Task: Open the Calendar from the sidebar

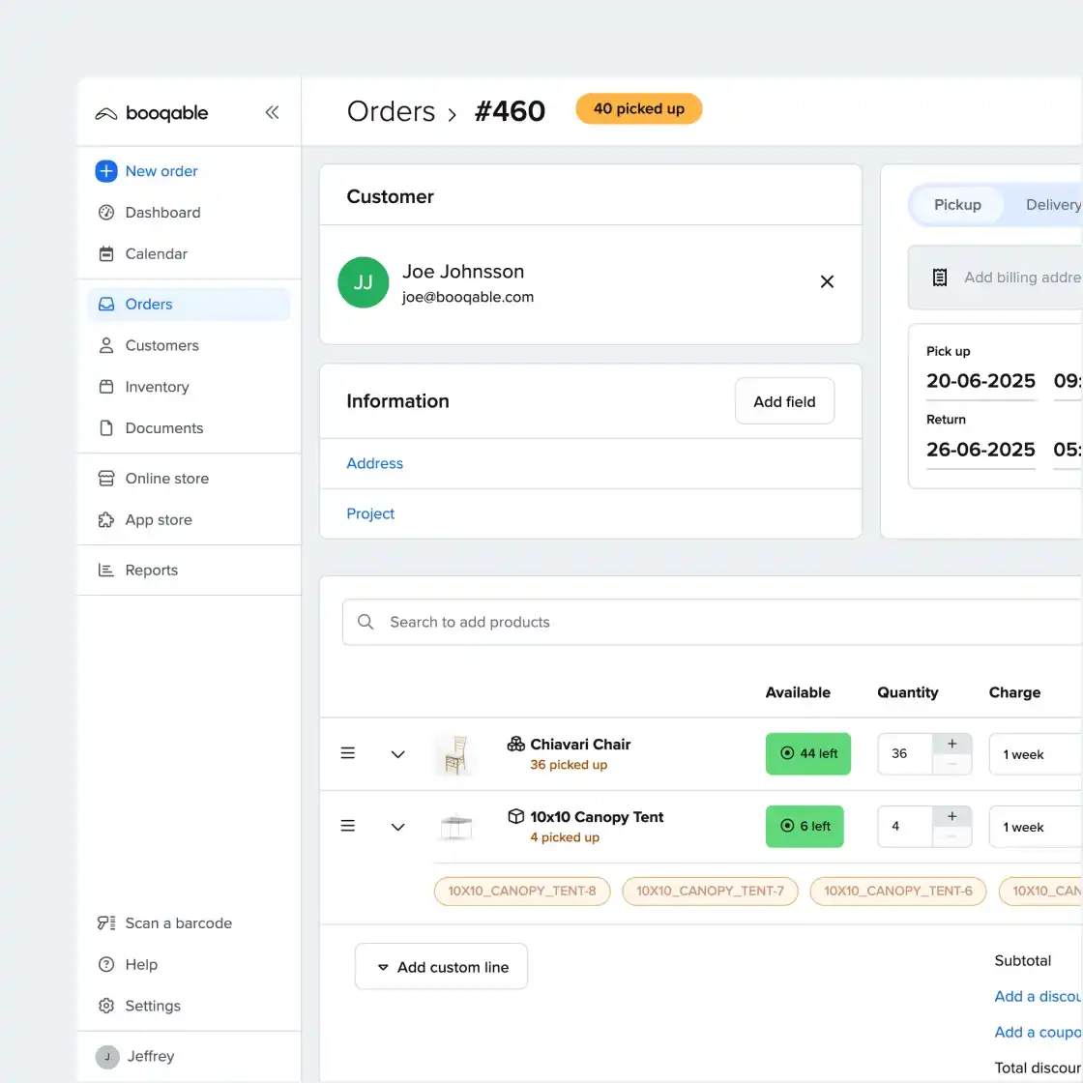Action: 154,253
